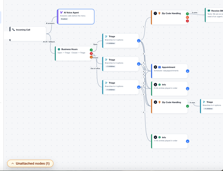Click red X handle on Zip Code Handling 1

pyautogui.click(x=187, y=21)
